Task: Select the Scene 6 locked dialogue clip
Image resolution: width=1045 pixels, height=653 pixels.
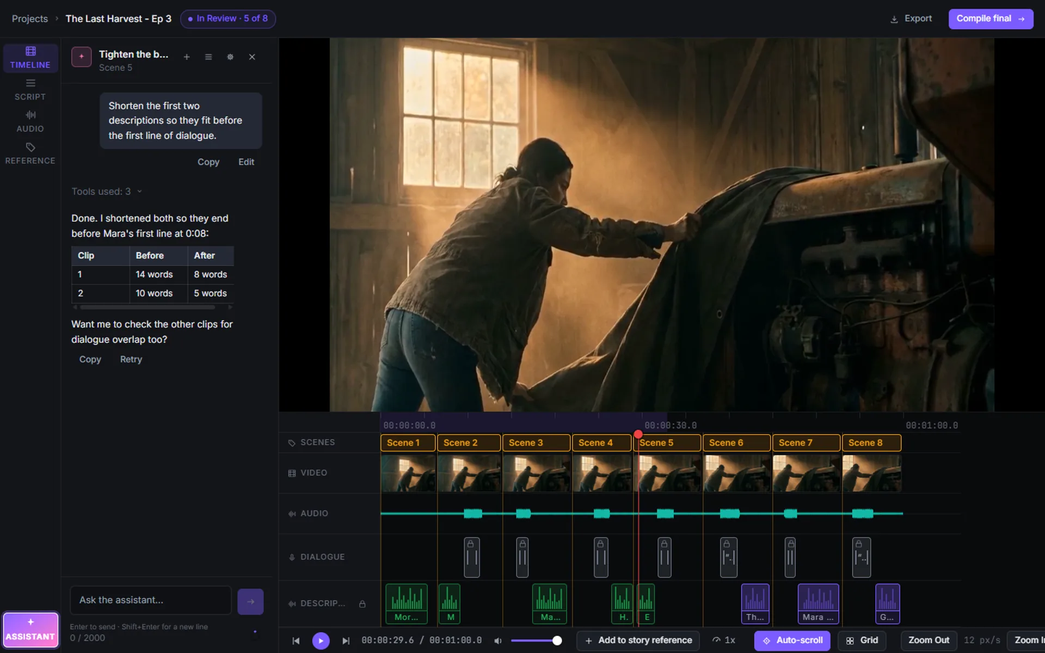Action: 728,557
